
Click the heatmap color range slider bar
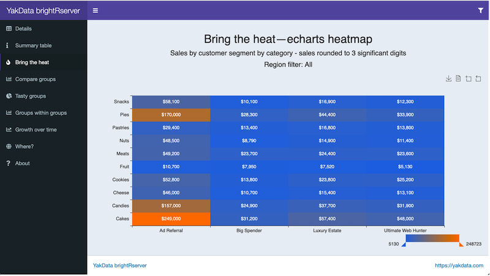tap(432, 238)
